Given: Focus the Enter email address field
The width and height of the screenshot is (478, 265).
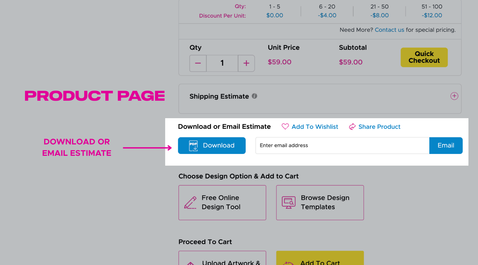Looking at the screenshot, I should [x=342, y=145].
